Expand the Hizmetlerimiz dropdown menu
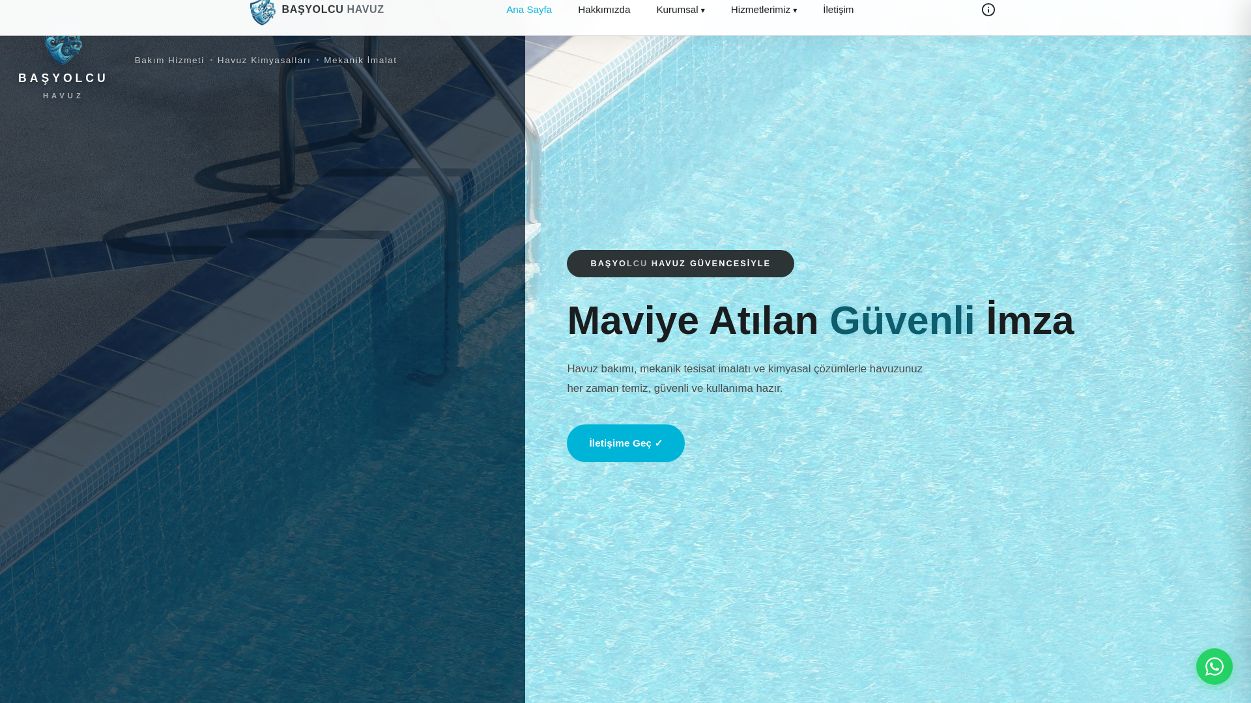This screenshot has height=703, width=1251. tap(764, 10)
